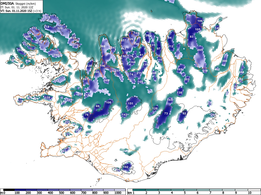
Task: Click the visibility value 291
Action: (x=63, y=151)
